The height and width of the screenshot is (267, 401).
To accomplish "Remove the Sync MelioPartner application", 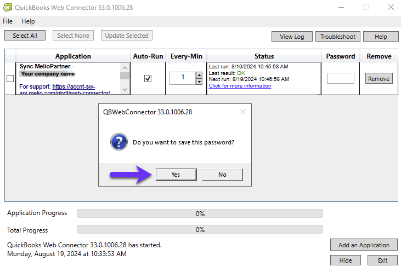I will pos(379,79).
